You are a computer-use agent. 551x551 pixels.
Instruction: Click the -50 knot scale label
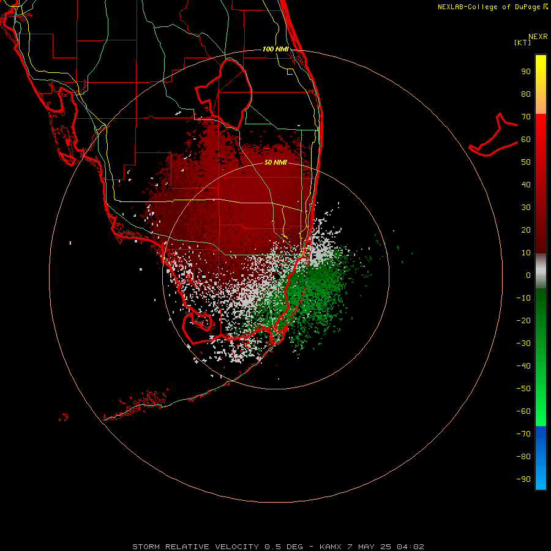tap(523, 389)
